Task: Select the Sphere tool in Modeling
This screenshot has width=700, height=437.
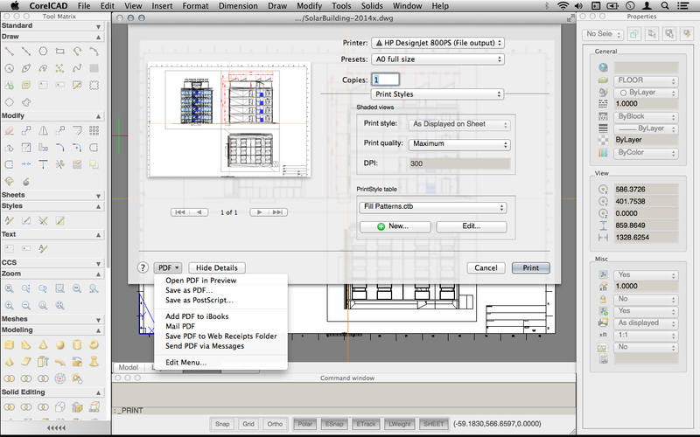Action: [59, 345]
